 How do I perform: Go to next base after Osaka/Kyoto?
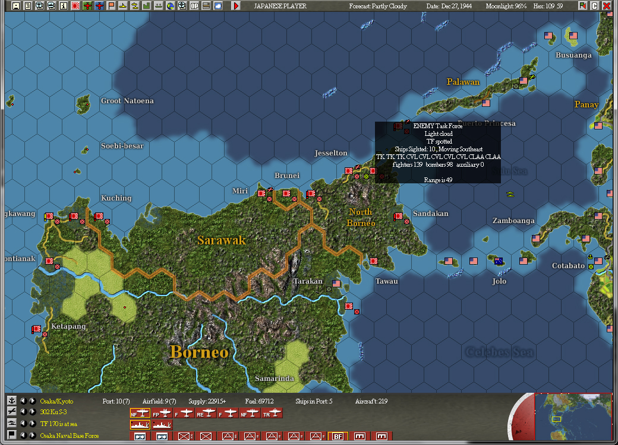[33, 401]
